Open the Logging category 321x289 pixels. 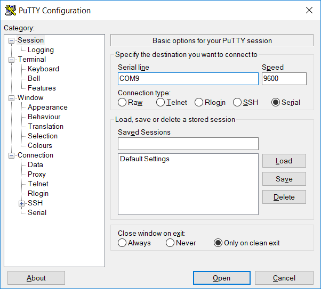(41, 49)
